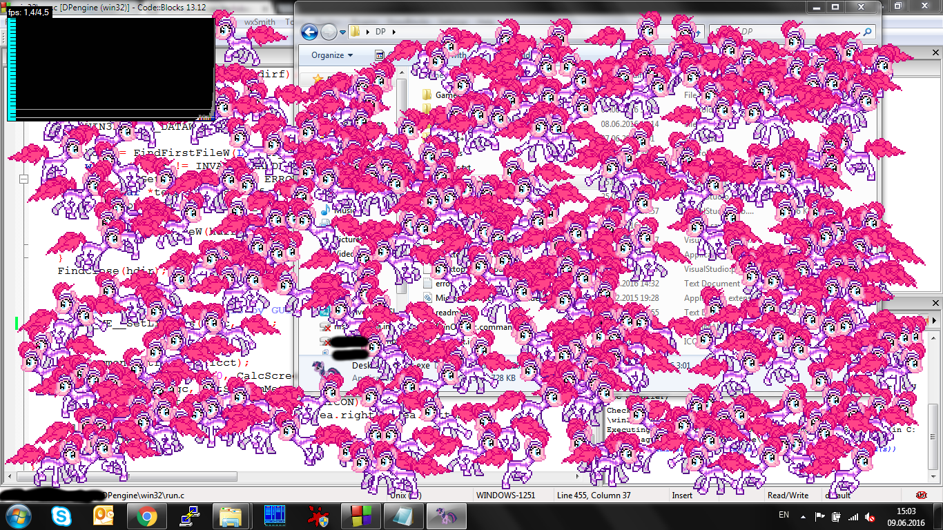The width and height of the screenshot is (943, 530).
Task: Open the blue panels taskbar app
Action: pos(274,516)
